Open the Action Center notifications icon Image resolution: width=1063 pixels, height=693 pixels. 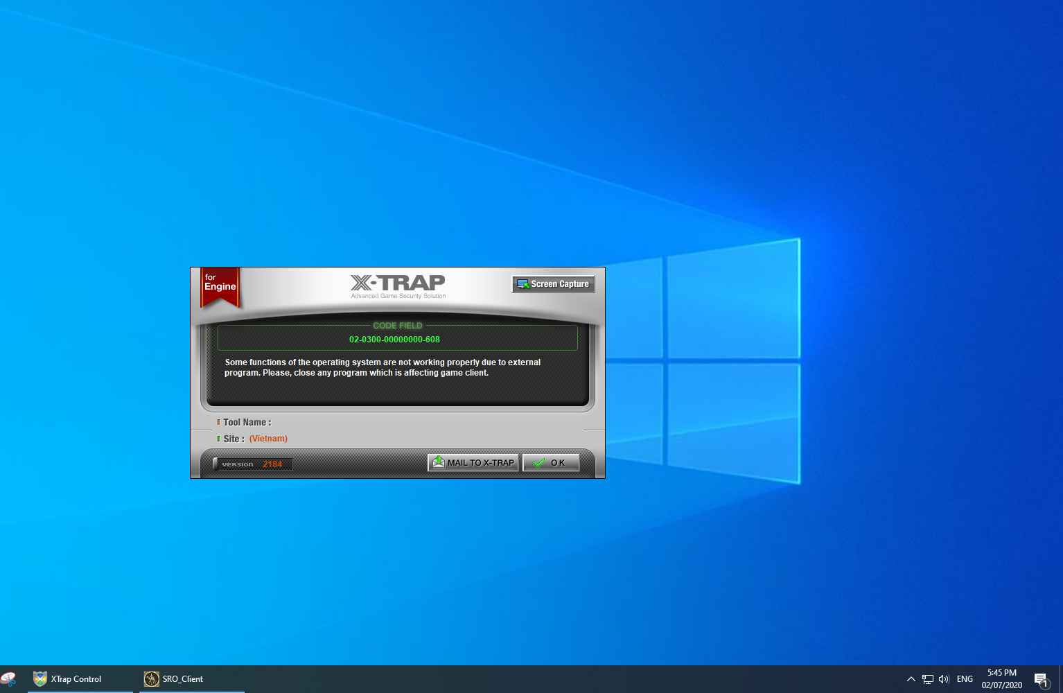[1042, 680]
